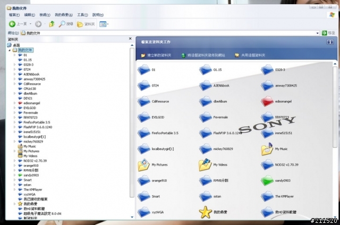The image size is (340, 225).
Task: Select 超級兔子魔法設定 8.0 cht in tree
Action: [x=42, y=213]
